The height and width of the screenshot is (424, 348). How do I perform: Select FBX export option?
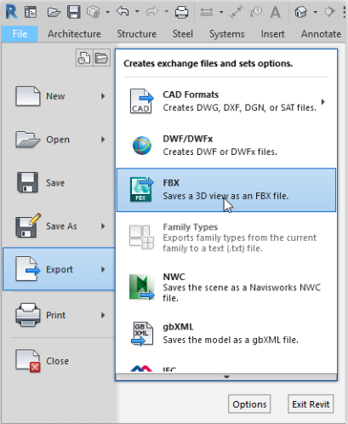click(226, 190)
